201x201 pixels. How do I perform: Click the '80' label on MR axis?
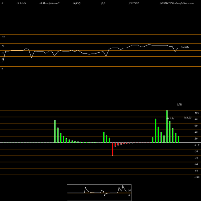pyautogui.click(x=196, y=119)
